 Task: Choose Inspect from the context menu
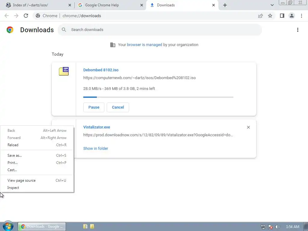(37, 188)
